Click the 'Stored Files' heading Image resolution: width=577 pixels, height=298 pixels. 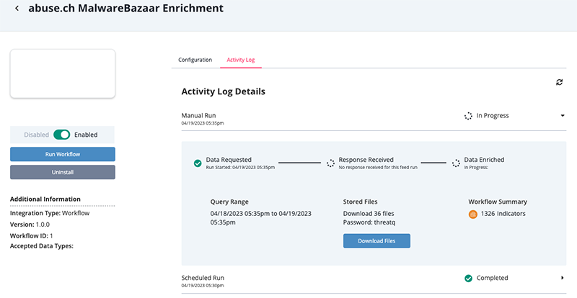pyautogui.click(x=360, y=202)
